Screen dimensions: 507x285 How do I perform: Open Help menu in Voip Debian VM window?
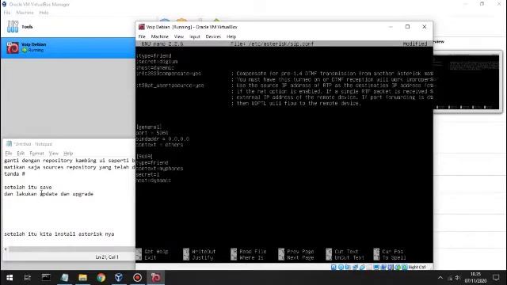click(231, 36)
